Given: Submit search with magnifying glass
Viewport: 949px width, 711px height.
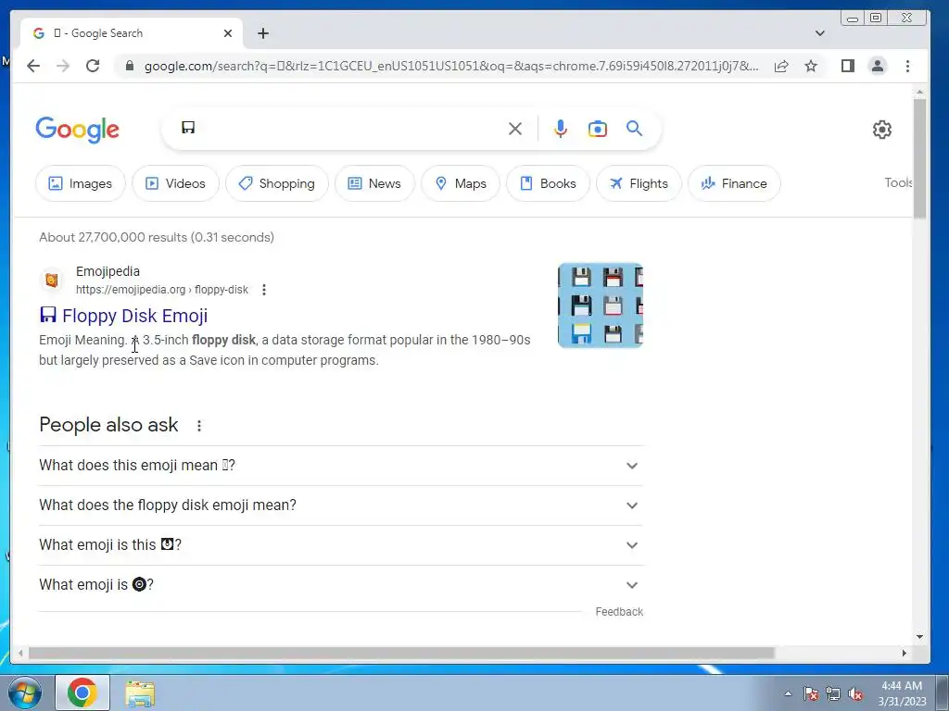Looking at the screenshot, I should pos(634,128).
